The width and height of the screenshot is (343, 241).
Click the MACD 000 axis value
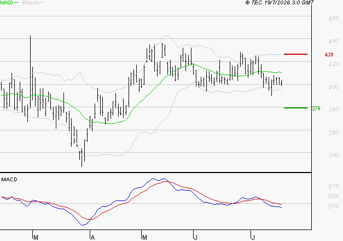tap(334, 206)
